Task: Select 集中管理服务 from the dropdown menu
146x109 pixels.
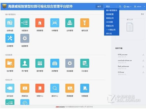Action: pyautogui.click(x=111, y=10)
